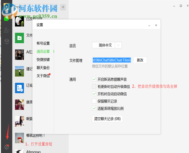This screenshot has width=189, height=153.
Task: Open the contacts icon in the sidebar
Action: click(x=7, y=30)
